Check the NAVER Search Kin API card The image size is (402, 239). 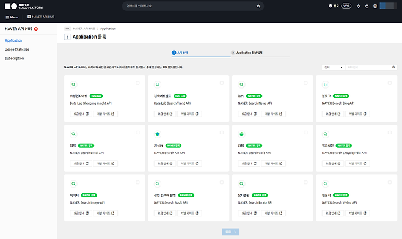[x=222, y=133]
